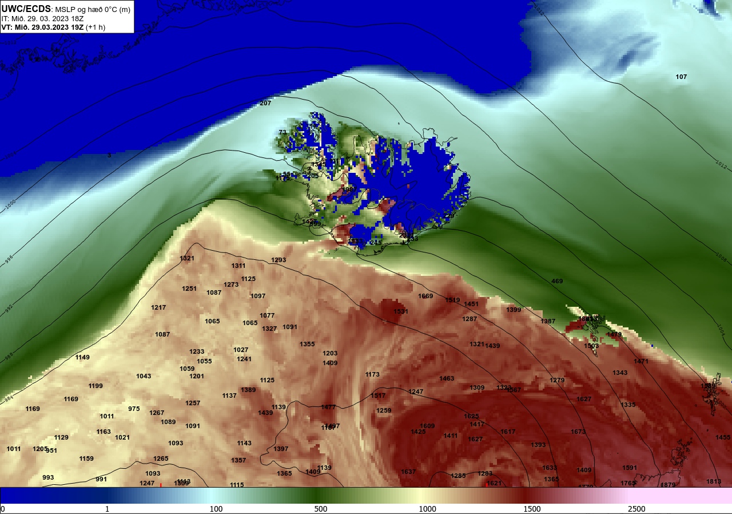Click the map value 1241
Image resolution: width=732 pixels, height=514 pixels.
tap(244, 359)
